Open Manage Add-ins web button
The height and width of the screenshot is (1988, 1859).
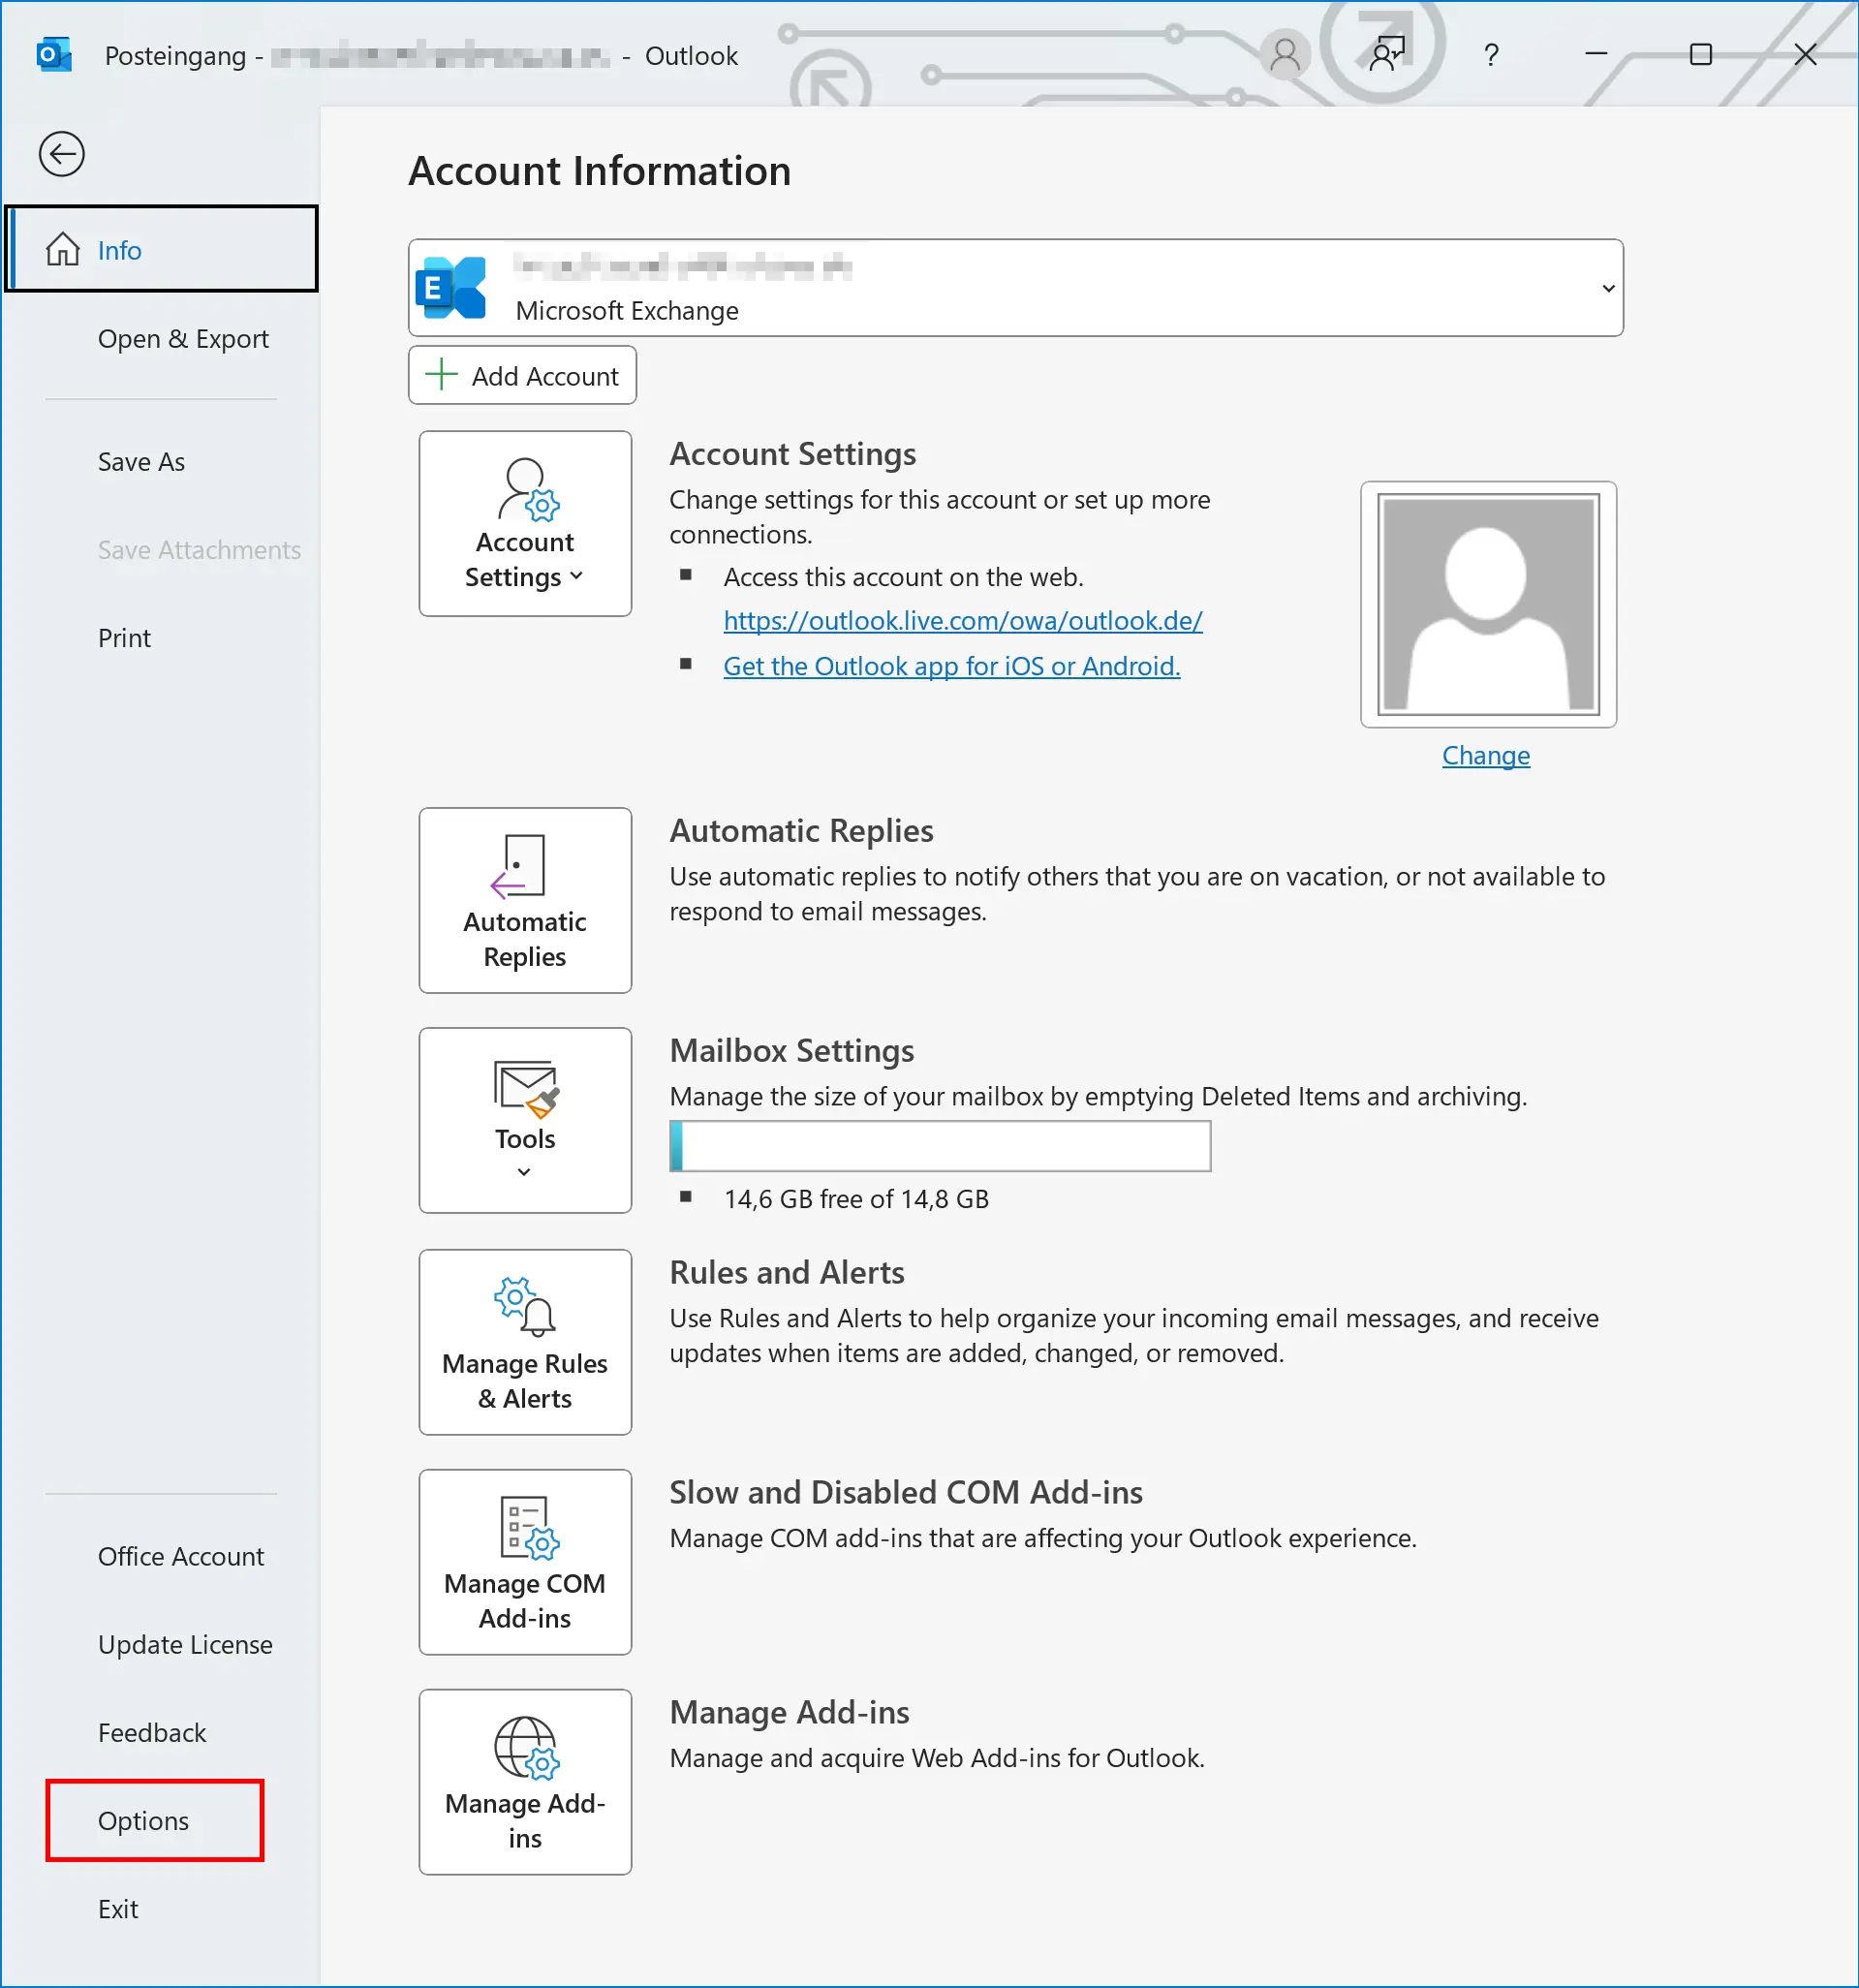tap(525, 1782)
